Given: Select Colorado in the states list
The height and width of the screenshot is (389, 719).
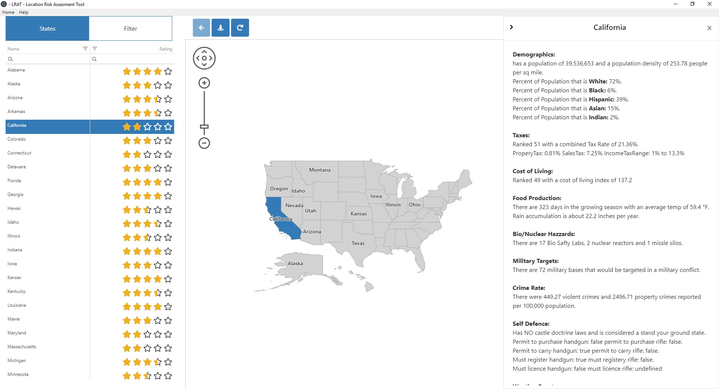Looking at the screenshot, I should pyautogui.click(x=17, y=139).
